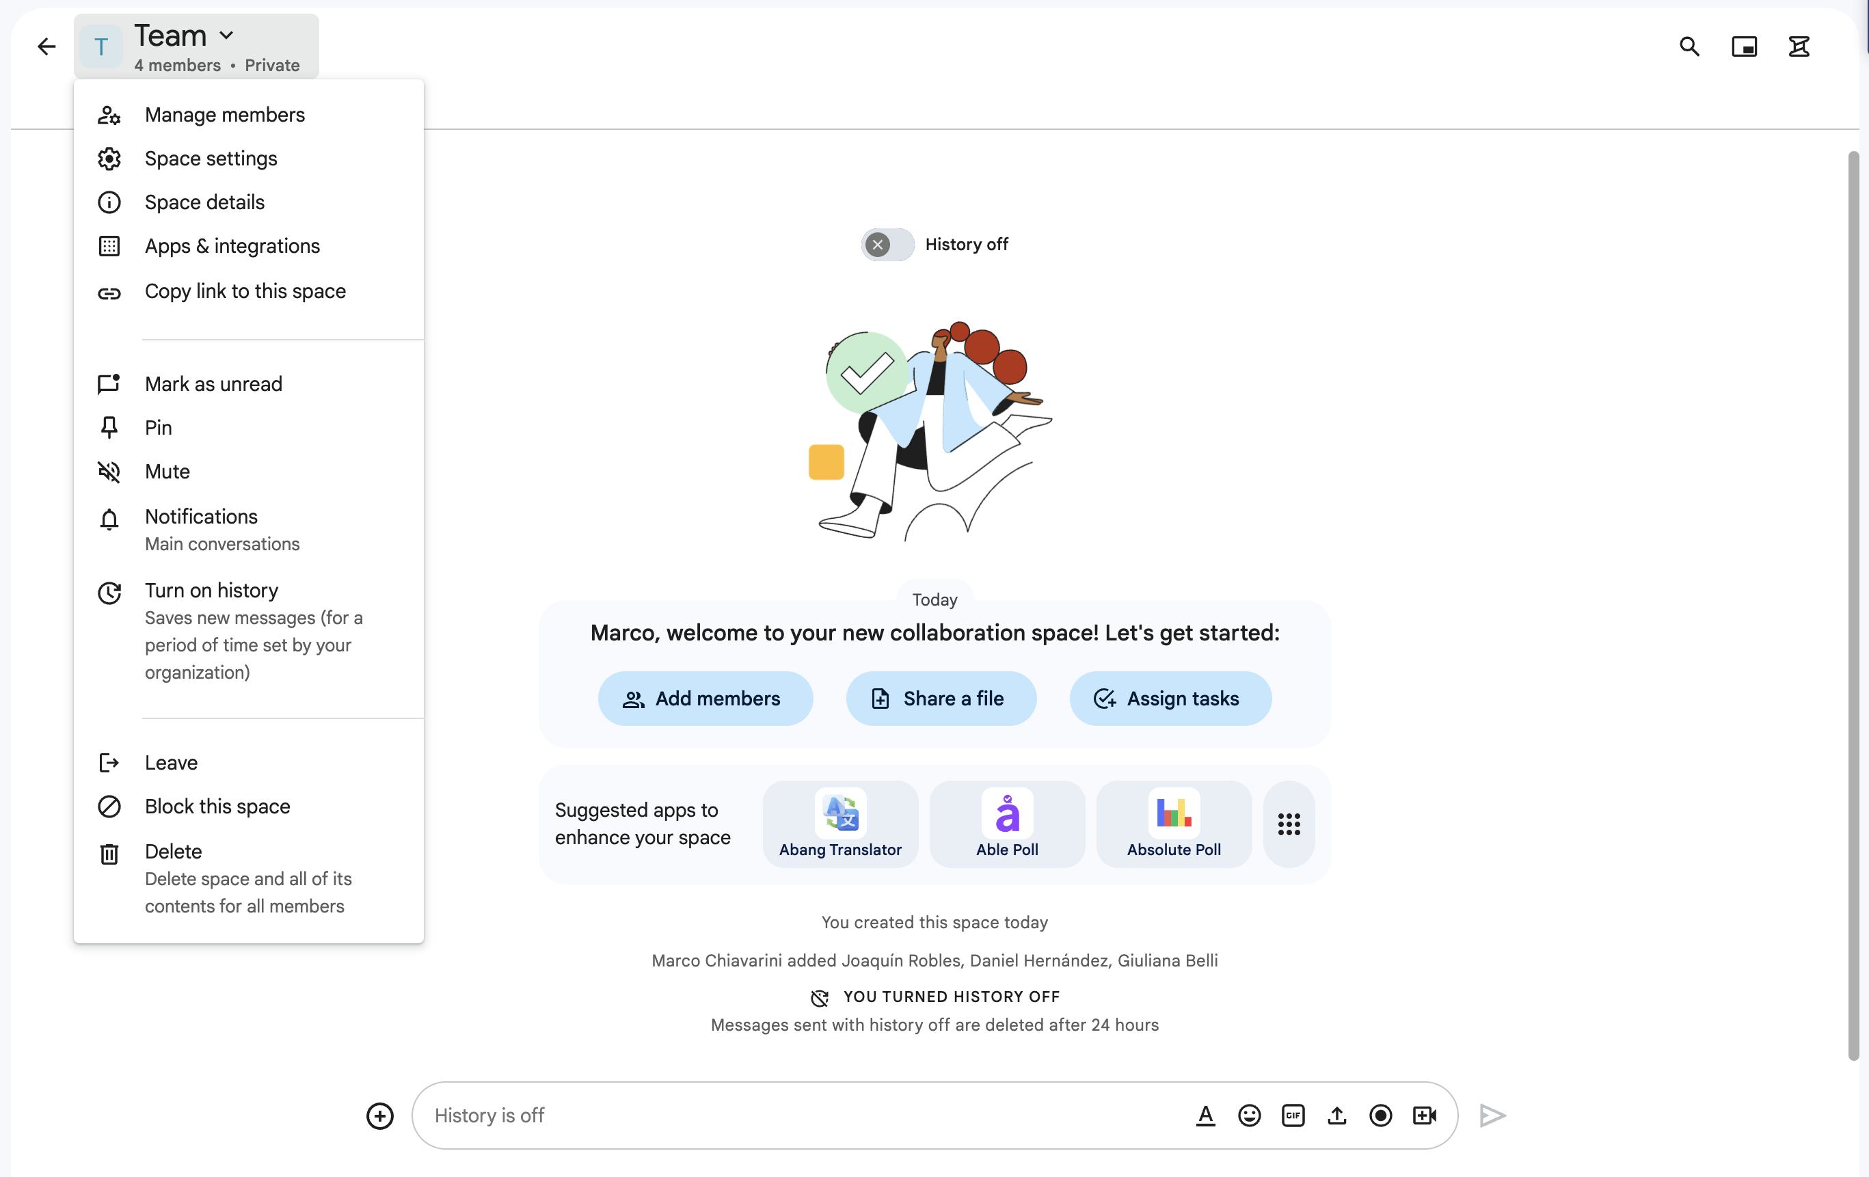Click the Apps & integrations icon
Screen dimensions: 1869x1177
coord(110,245)
